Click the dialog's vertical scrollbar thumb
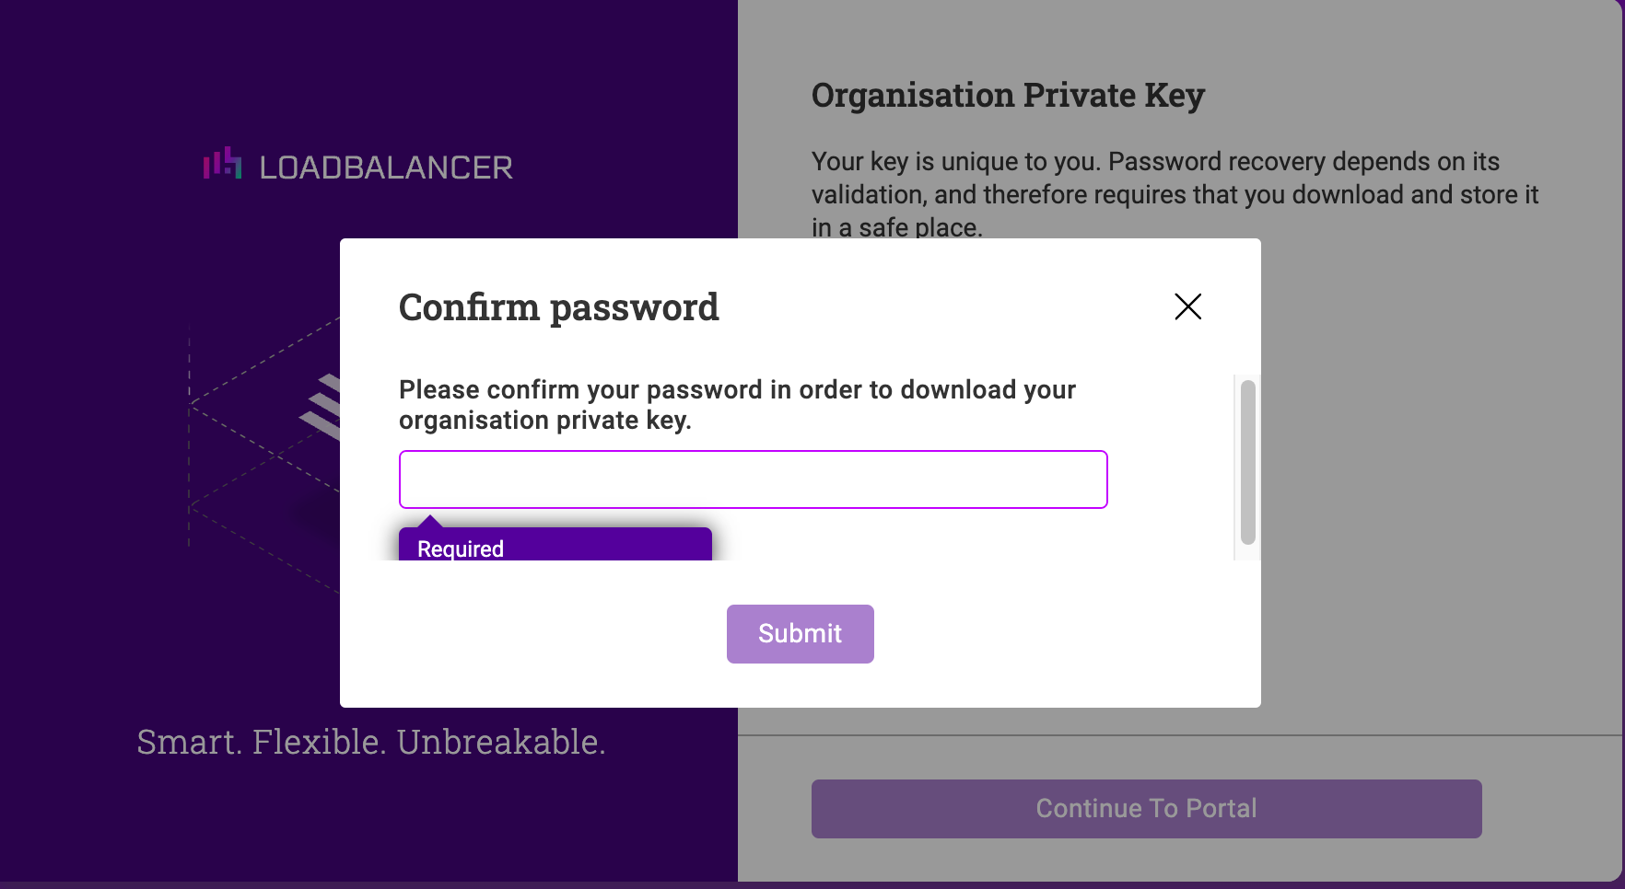This screenshot has width=1625, height=889. pos(1247,462)
